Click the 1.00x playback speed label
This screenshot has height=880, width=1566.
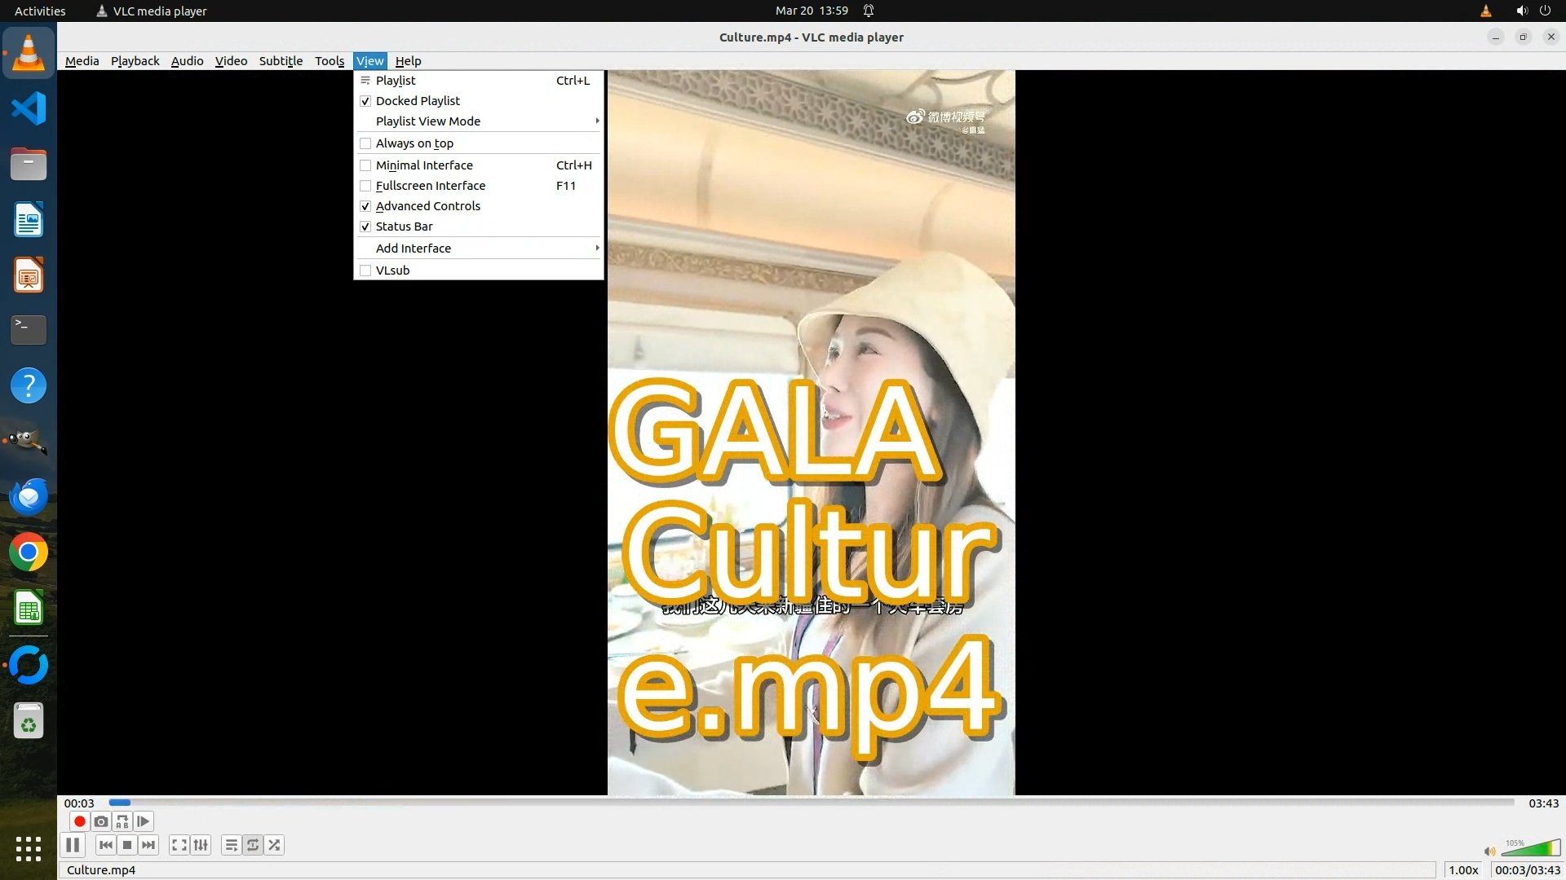click(x=1463, y=870)
